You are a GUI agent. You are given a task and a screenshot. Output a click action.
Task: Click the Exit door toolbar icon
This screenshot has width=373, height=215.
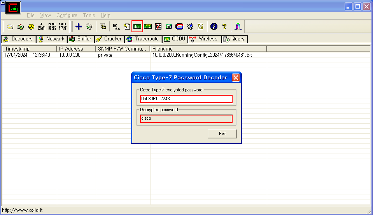(x=238, y=26)
